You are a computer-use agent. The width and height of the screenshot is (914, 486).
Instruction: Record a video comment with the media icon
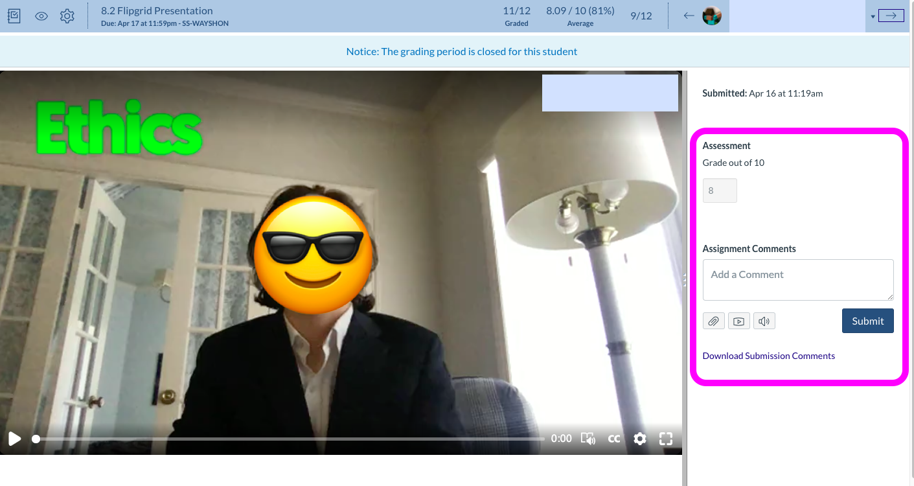(x=738, y=321)
